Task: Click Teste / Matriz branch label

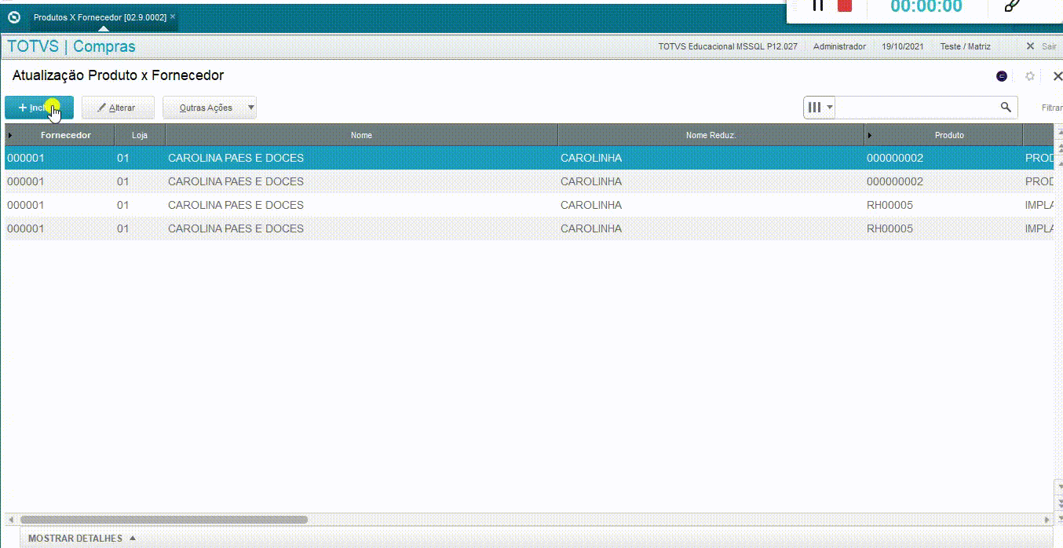Action: [x=965, y=46]
